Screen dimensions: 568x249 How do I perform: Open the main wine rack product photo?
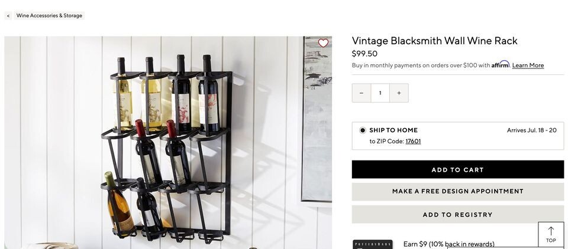coord(153,142)
